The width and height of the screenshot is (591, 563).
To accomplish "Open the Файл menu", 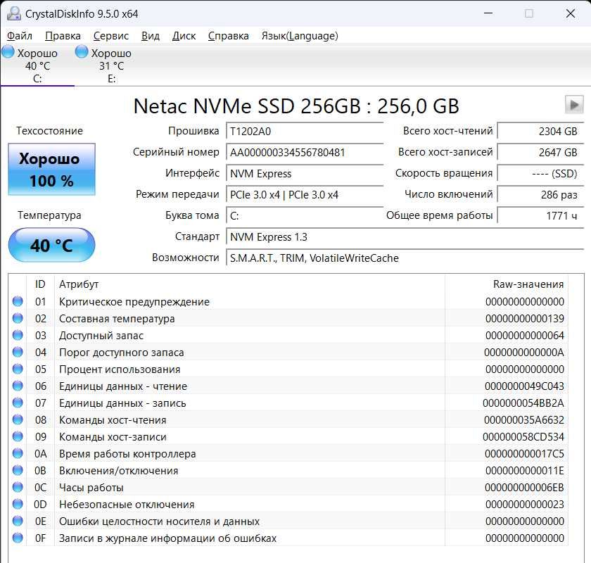I will (20, 36).
